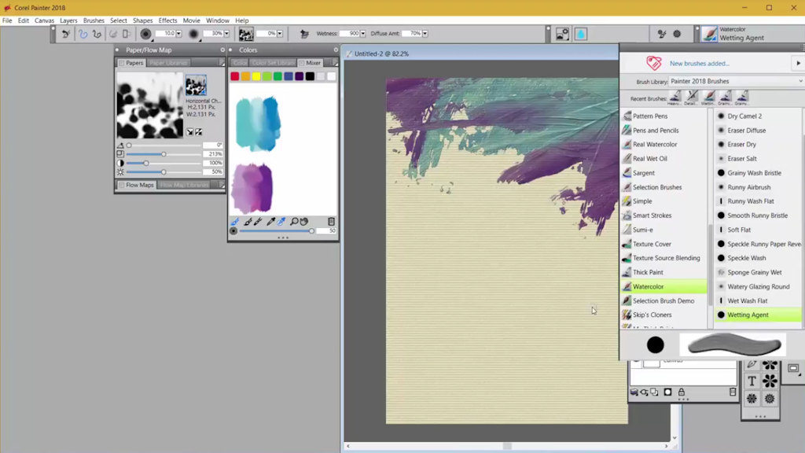Viewport: 805px width, 453px height.
Task: Select the Wetting Agent brush variant
Action: click(755, 315)
